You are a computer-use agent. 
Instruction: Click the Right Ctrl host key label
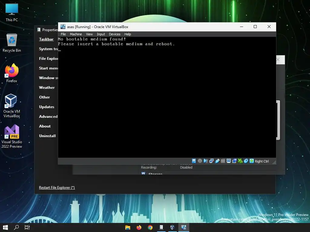(262, 161)
